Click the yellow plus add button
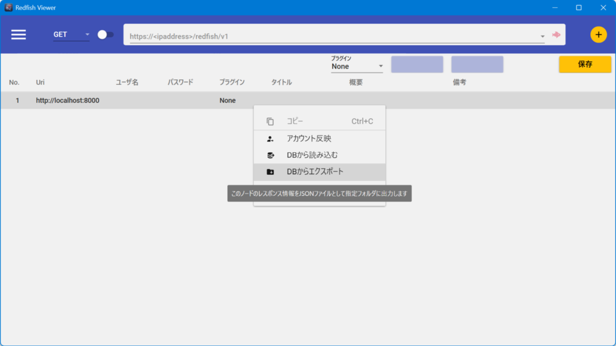Image resolution: width=616 pixels, height=346 pixels. 599,34
